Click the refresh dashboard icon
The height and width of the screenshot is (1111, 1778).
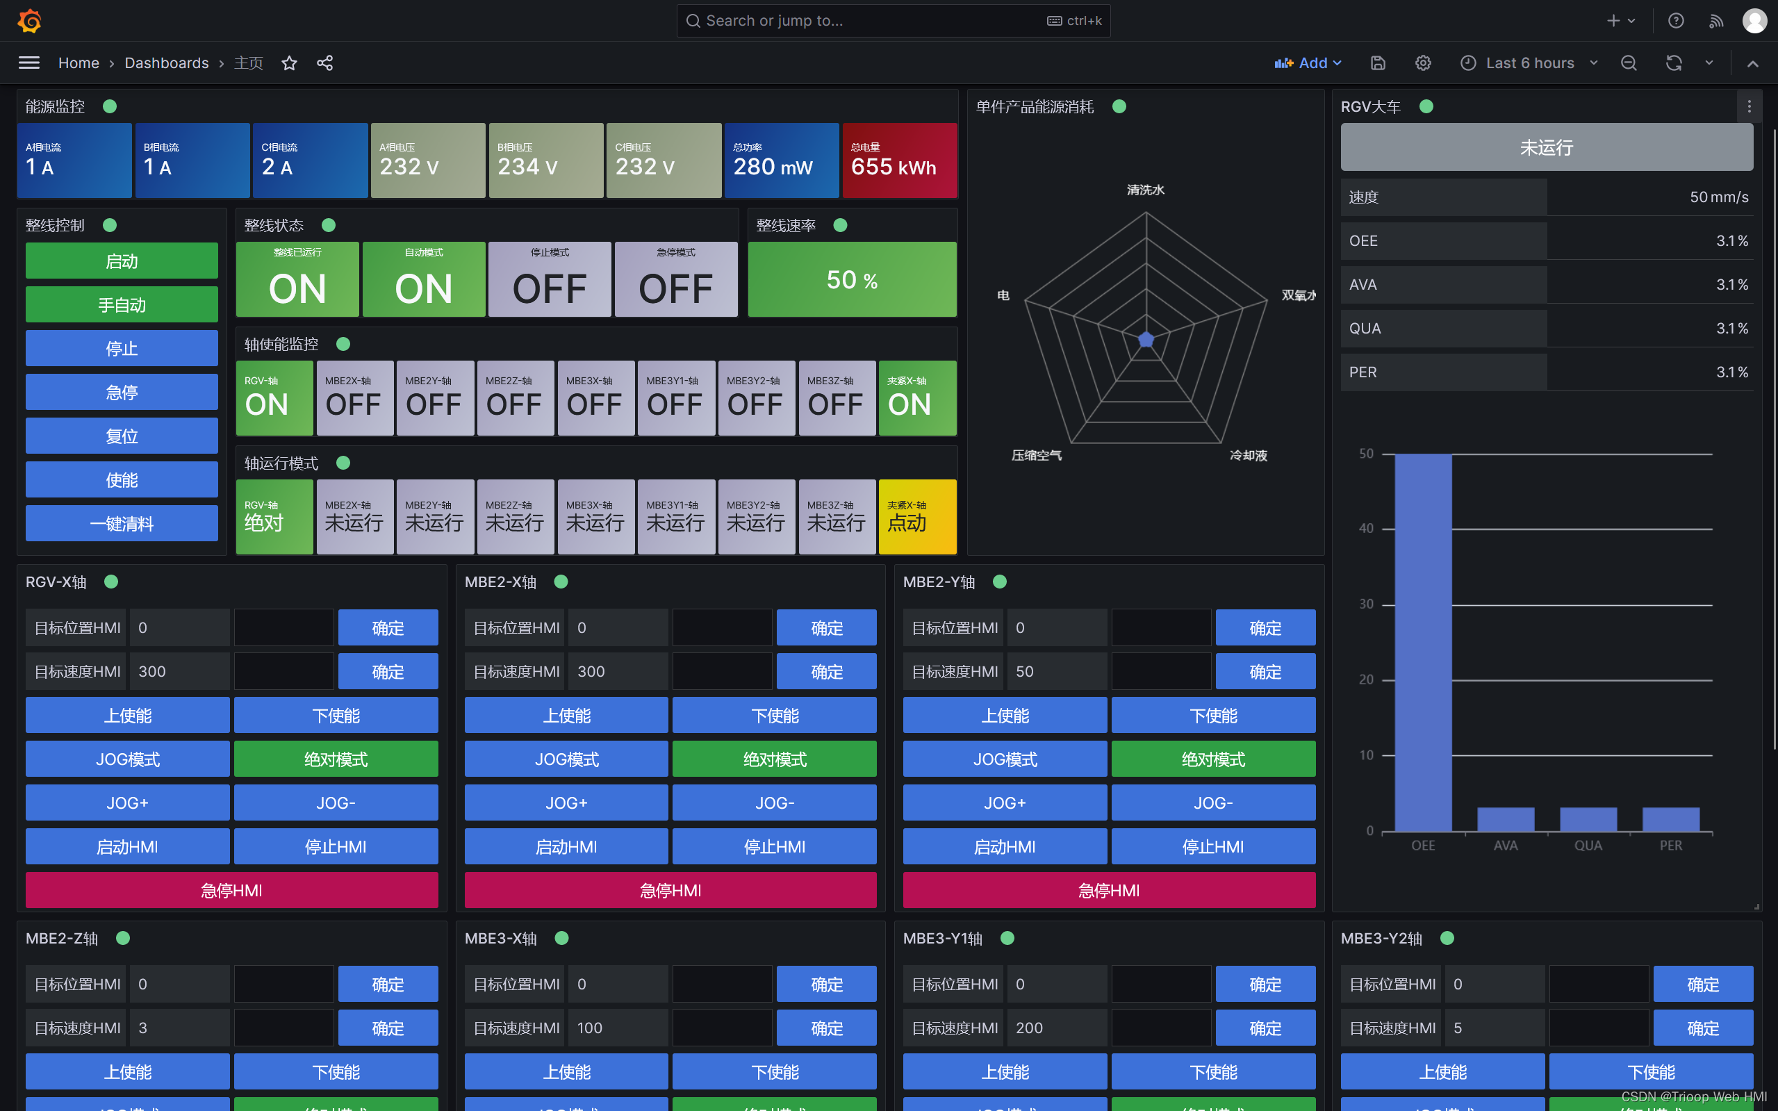point(1674,63)
